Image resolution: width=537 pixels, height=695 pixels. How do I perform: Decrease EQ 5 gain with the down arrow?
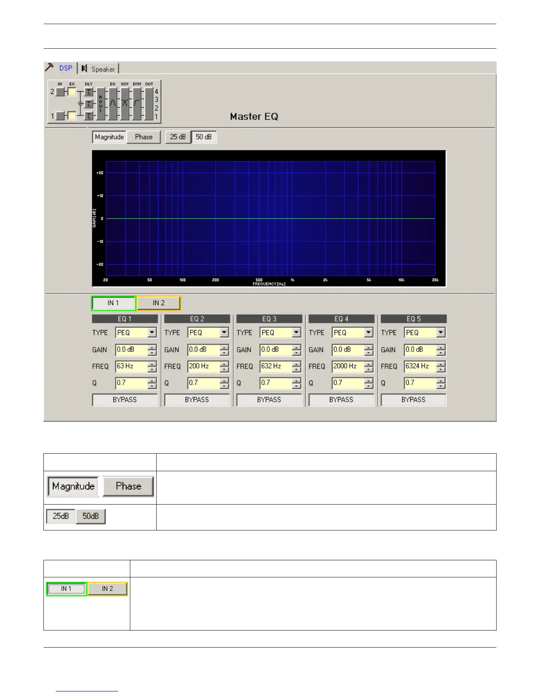(x=440, y=352)
